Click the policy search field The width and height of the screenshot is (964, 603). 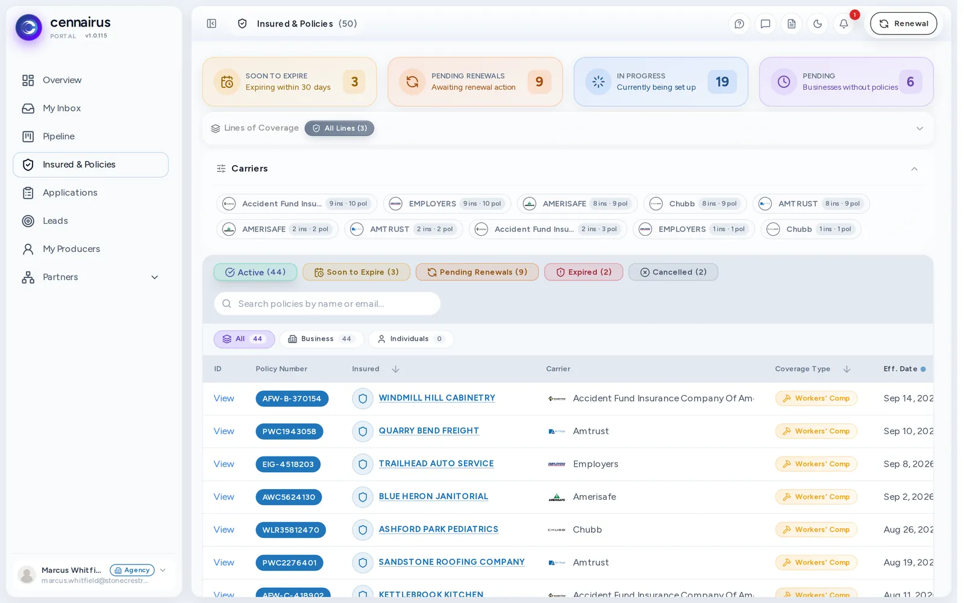(x=327, y=304)
